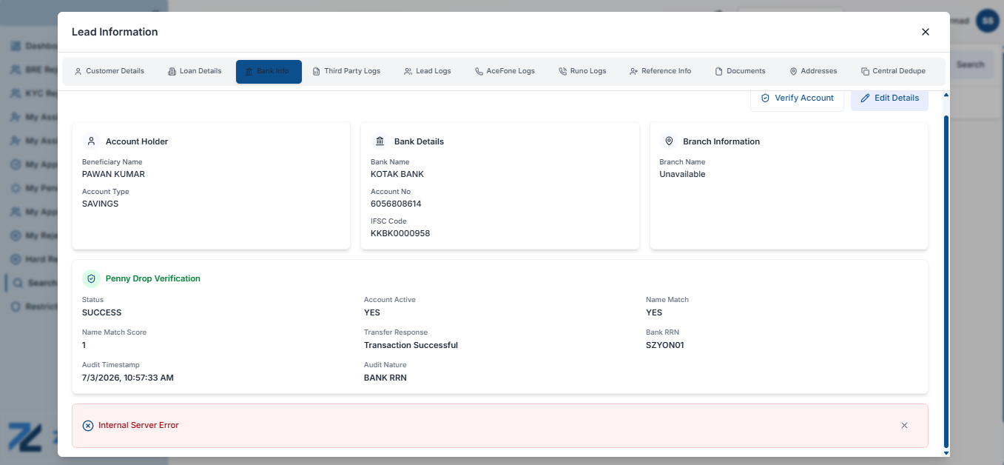The width and height of the screenshot is (1004, 465).
Task: Click the dialog's vertical scrollbar
Action: (946, 281)
